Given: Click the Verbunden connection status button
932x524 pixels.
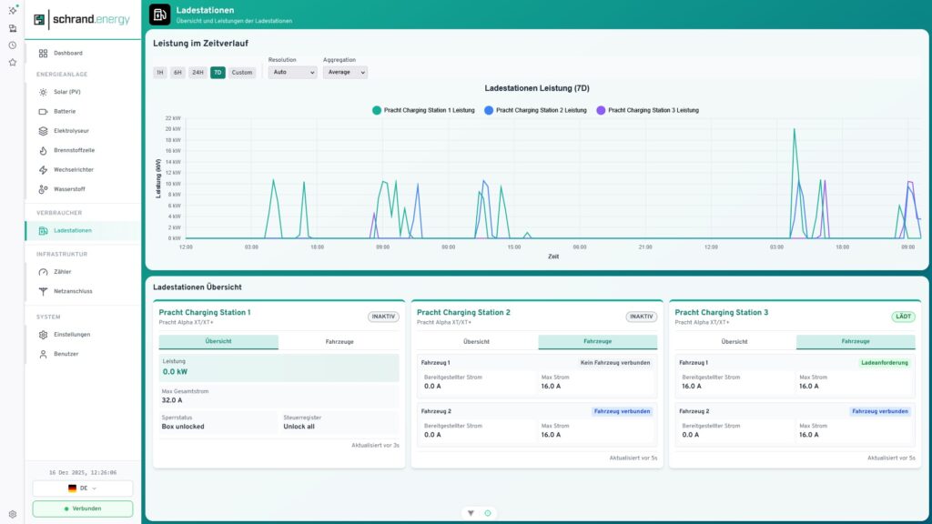Looking at the screenshot, I should [x=83, y=509].
